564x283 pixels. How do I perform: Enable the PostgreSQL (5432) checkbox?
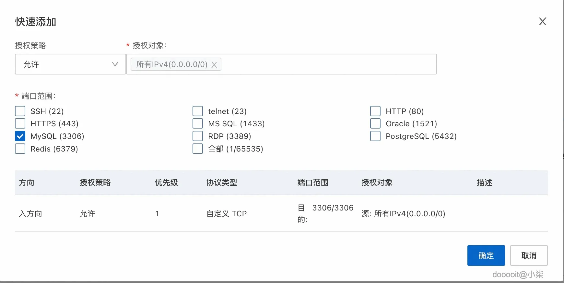[375, 136]
